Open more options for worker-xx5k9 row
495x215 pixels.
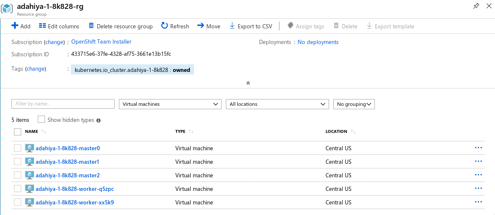[x=478, y=202]
